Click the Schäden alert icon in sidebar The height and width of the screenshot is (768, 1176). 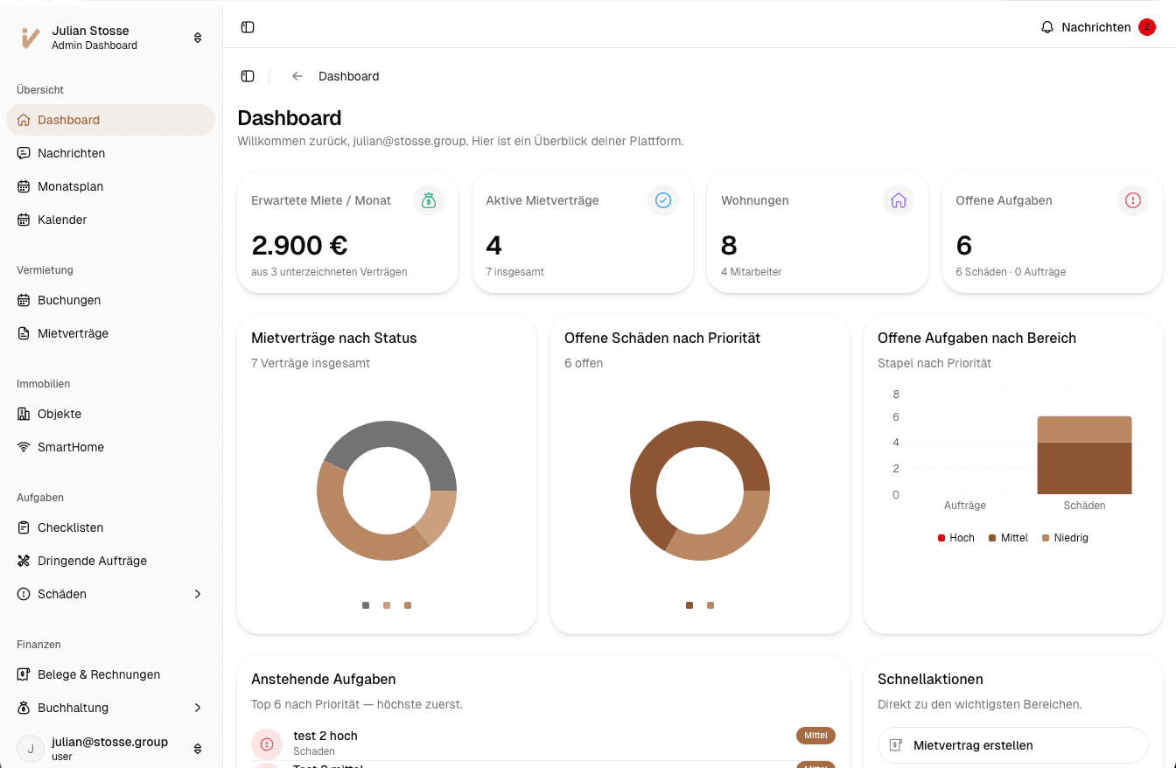pos(24,594)
